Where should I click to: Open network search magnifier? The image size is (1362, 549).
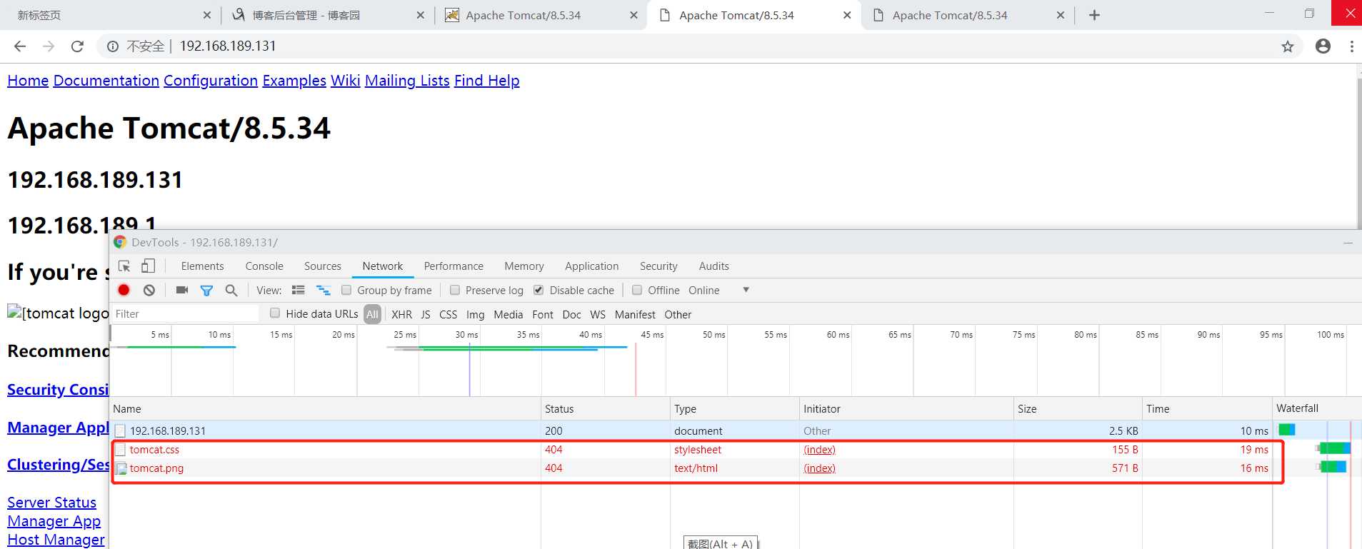(231, 291)
